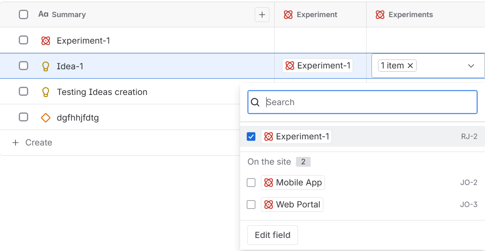The image size is (485, 251).
Task: Remove the 1 item tag with X
Action: pos(410,66)
